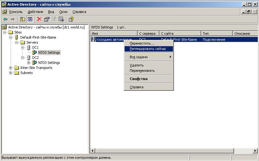
Task: Click NTDS Settings icon under DC1
Action: pyautogui.click(x=34, y=53)
